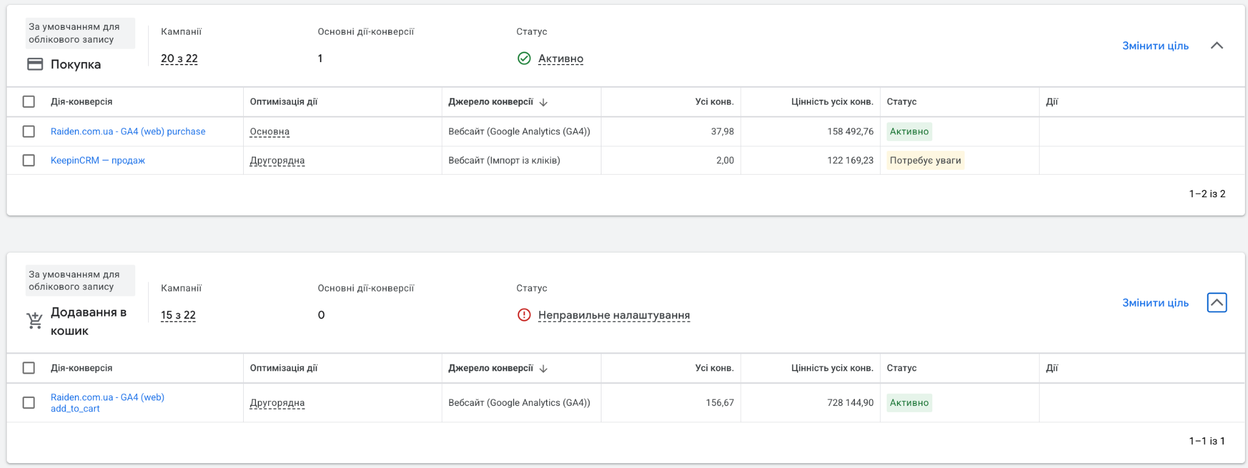Image resolution: width=1248 pixels, height=468 pixels.
Task: Open the Другорядна optimization setting for add_to_cart
Action: (277, 403)
